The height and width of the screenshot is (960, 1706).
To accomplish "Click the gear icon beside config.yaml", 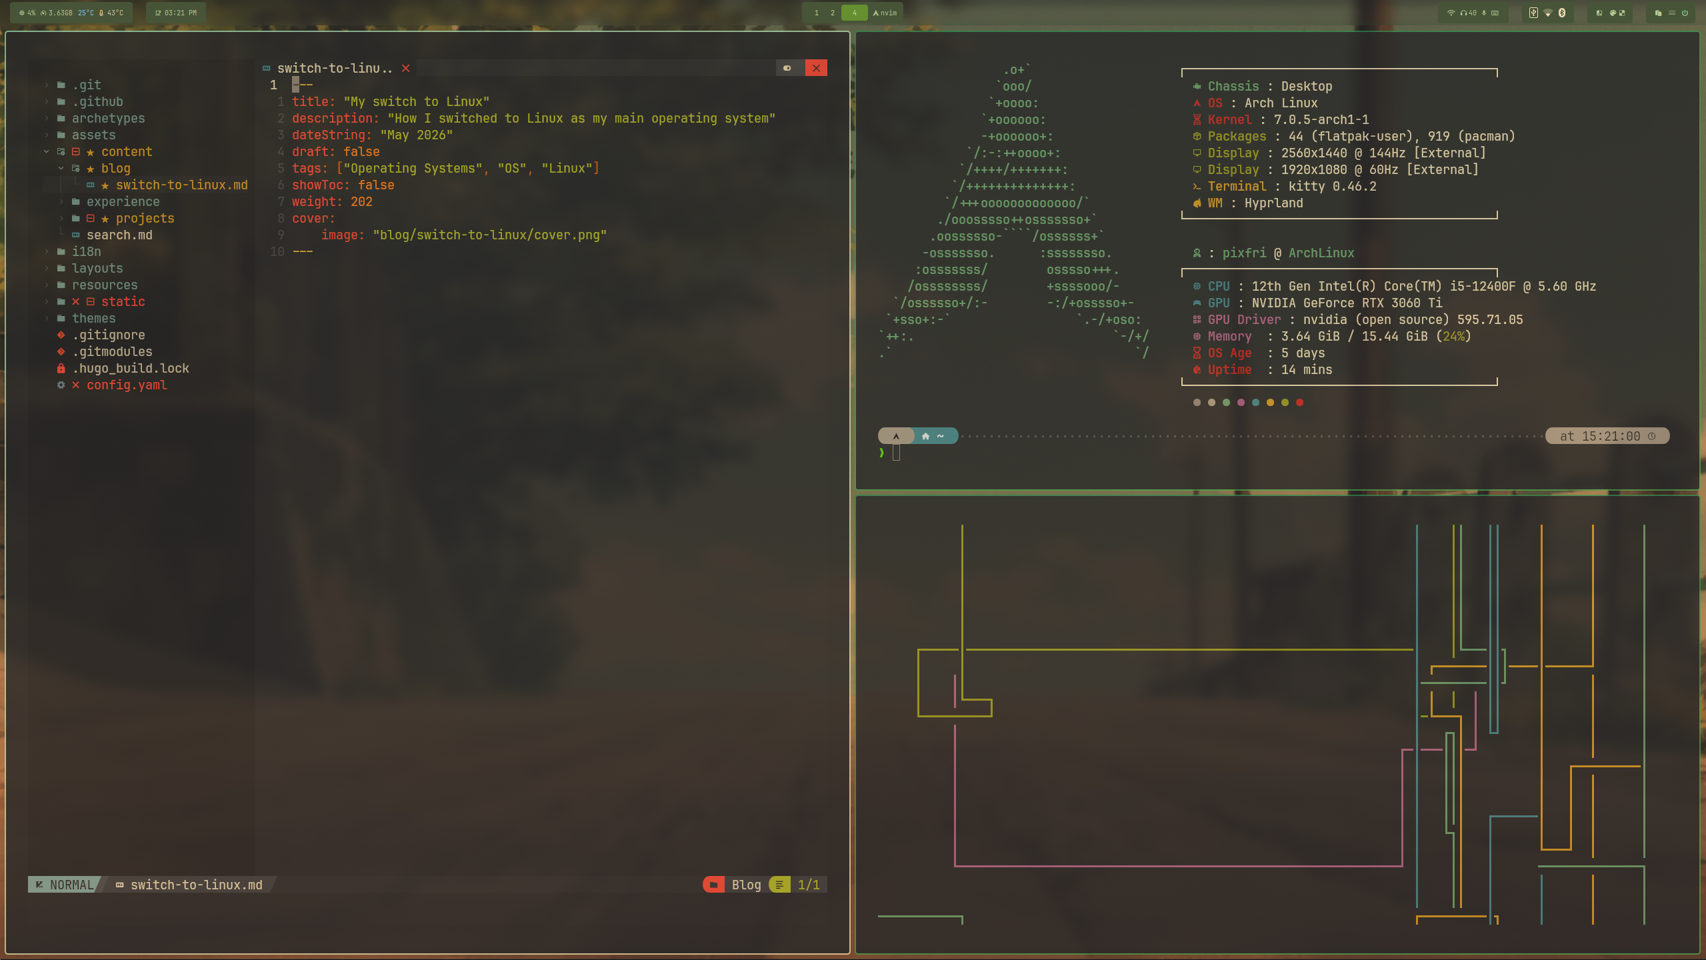I will click(x=61, y=385).
